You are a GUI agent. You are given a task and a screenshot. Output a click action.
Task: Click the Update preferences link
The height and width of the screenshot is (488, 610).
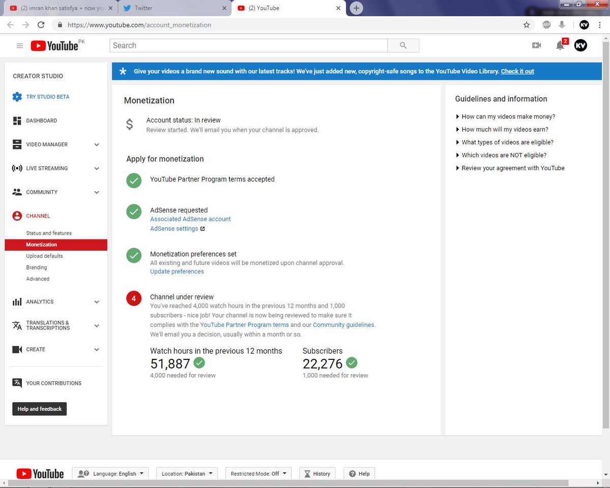[x=177, y=271]
